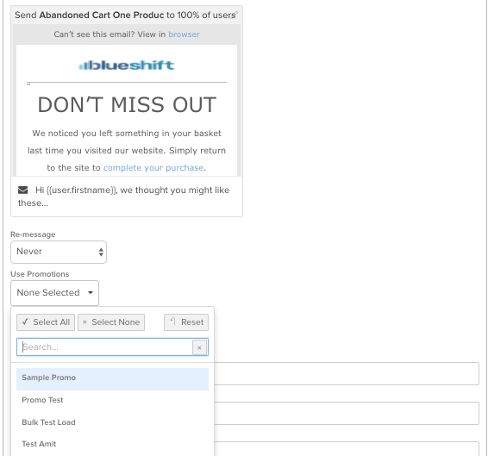Screen dimensions: 488x456
Task: Focus the promotions Search field
Action: 104,347
